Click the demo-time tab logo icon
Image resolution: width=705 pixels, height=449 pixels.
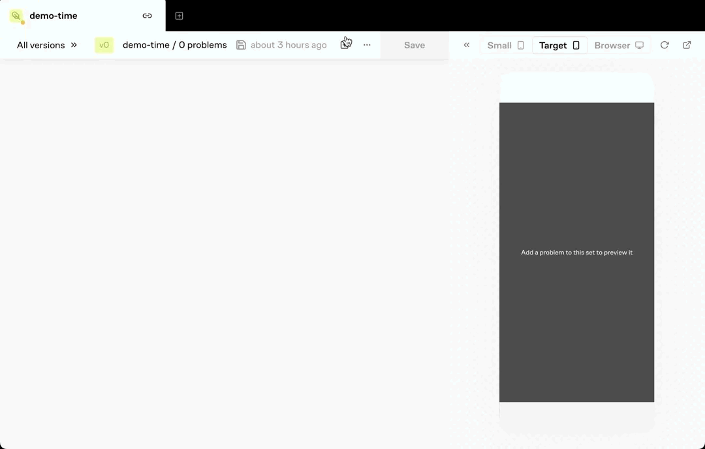pos(16,16)
